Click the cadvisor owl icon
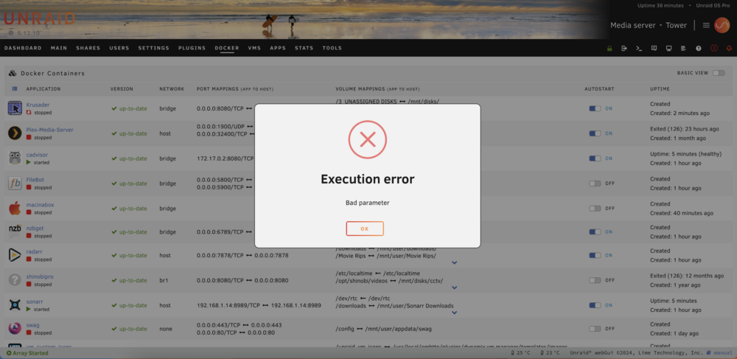Screen dimensions: 737x359 [x=15, y=158]
